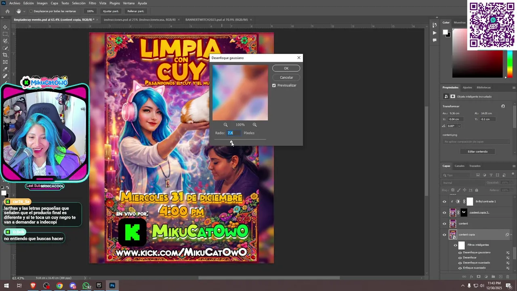517x291 pixels.
Task: Hide the Brillo/contraste 1 layer
Action: tap(444, 201)
